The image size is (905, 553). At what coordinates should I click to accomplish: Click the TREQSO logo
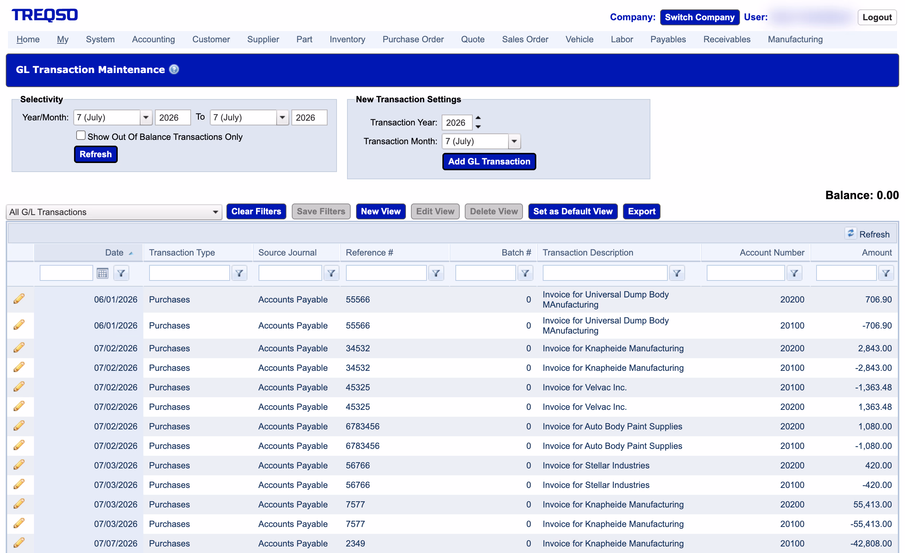45,15
